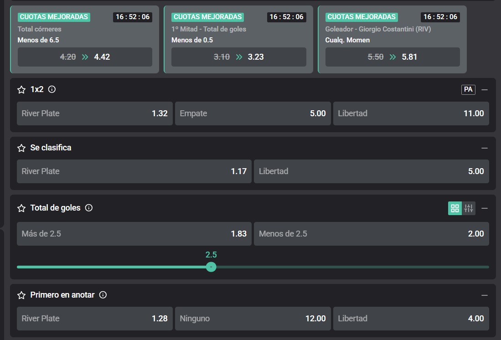Click Cuotas Mejoradas badge on Goleador card
Screen dimensions: 501x340
(x=362, y=17)
